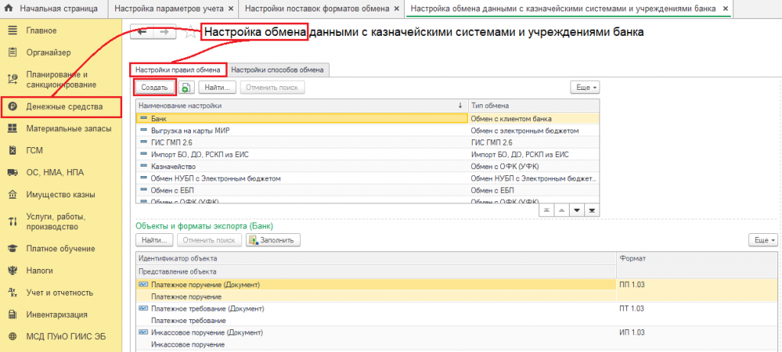Open the Главное section icon
Screen dimensions: 782x352
[13, 30]
